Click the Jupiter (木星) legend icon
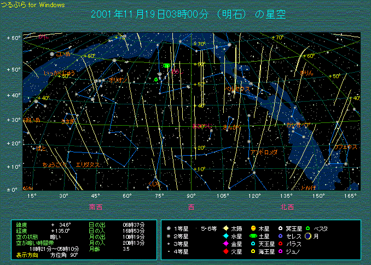 coord(253,228)
